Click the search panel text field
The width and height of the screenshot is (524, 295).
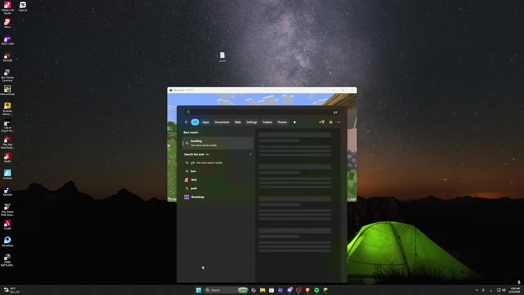click(x=262, y=112)
